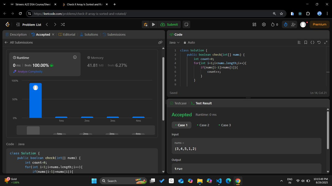This screenshot has width=332, height=186.
Task: Switch to the Testcase tab
Action: pos(178,103)
